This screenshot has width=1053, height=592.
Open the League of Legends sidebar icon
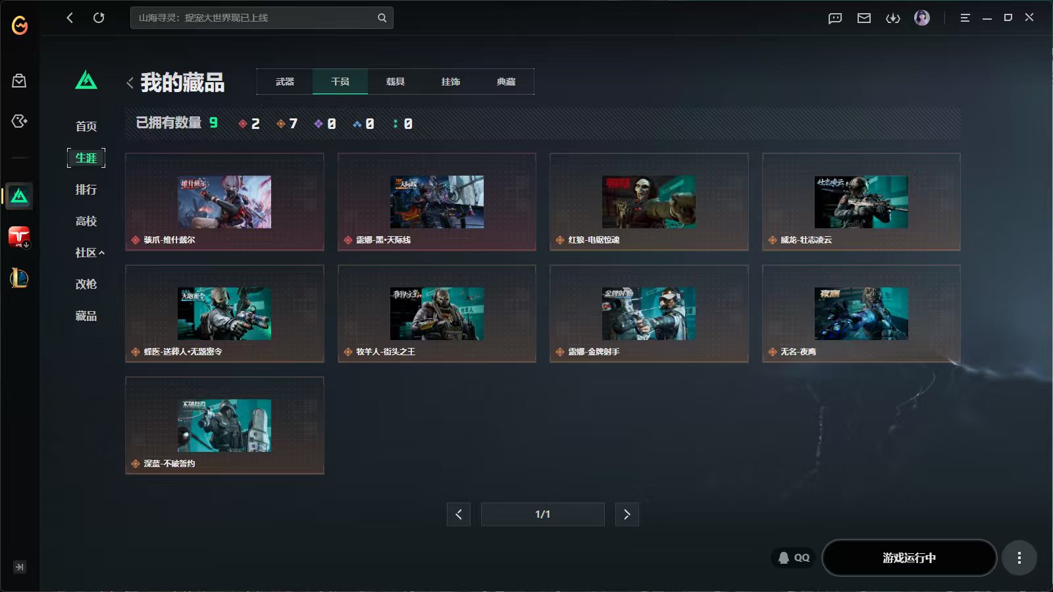[19, 278]
